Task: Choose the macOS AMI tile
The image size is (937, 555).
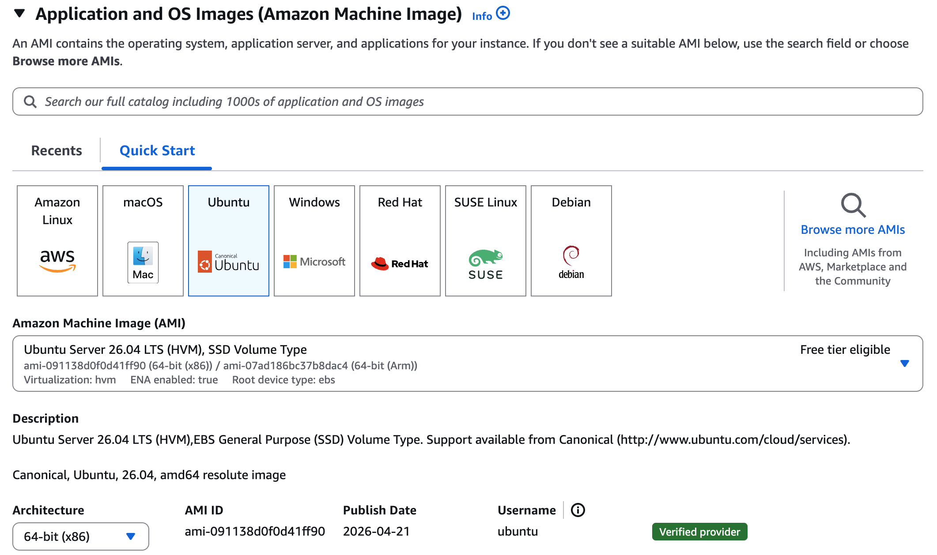Action: click(143, 241)
